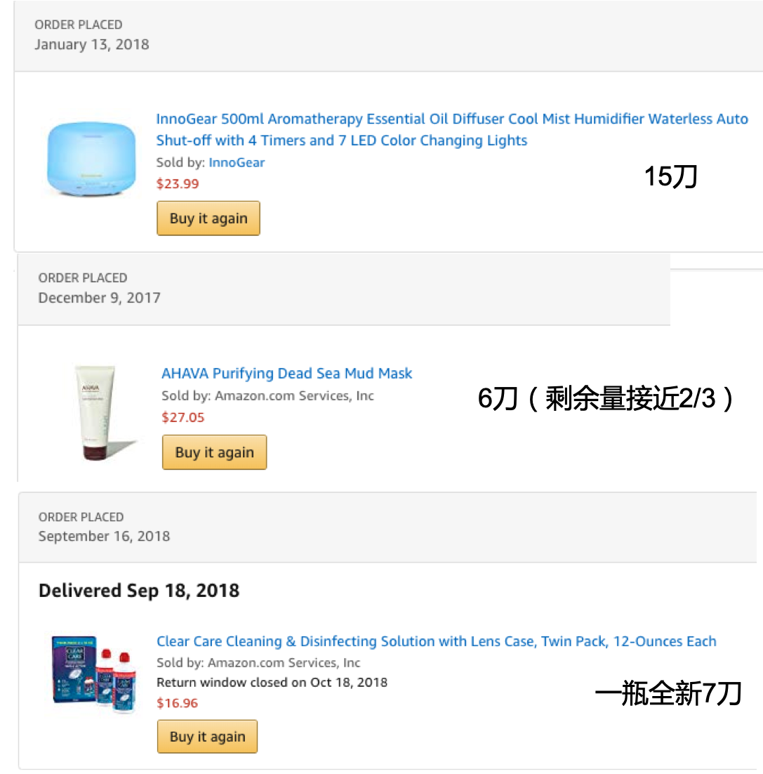Click the 15刀 price annotation
Viewport: 763px width, 774px height.
(671, 177)
